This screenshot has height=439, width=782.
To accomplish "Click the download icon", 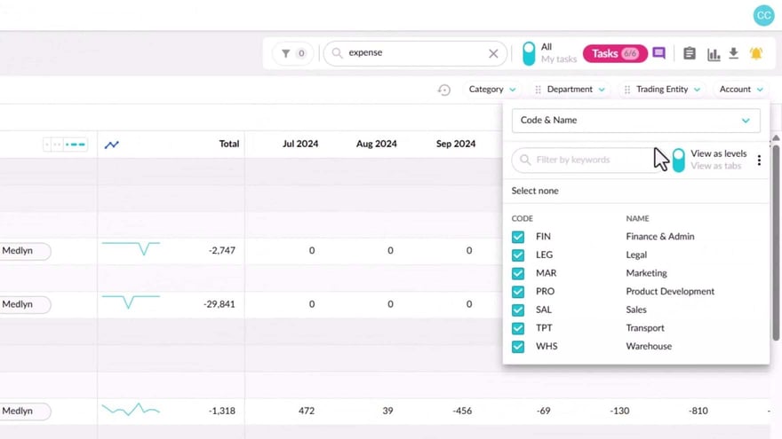I will (734, 53).
